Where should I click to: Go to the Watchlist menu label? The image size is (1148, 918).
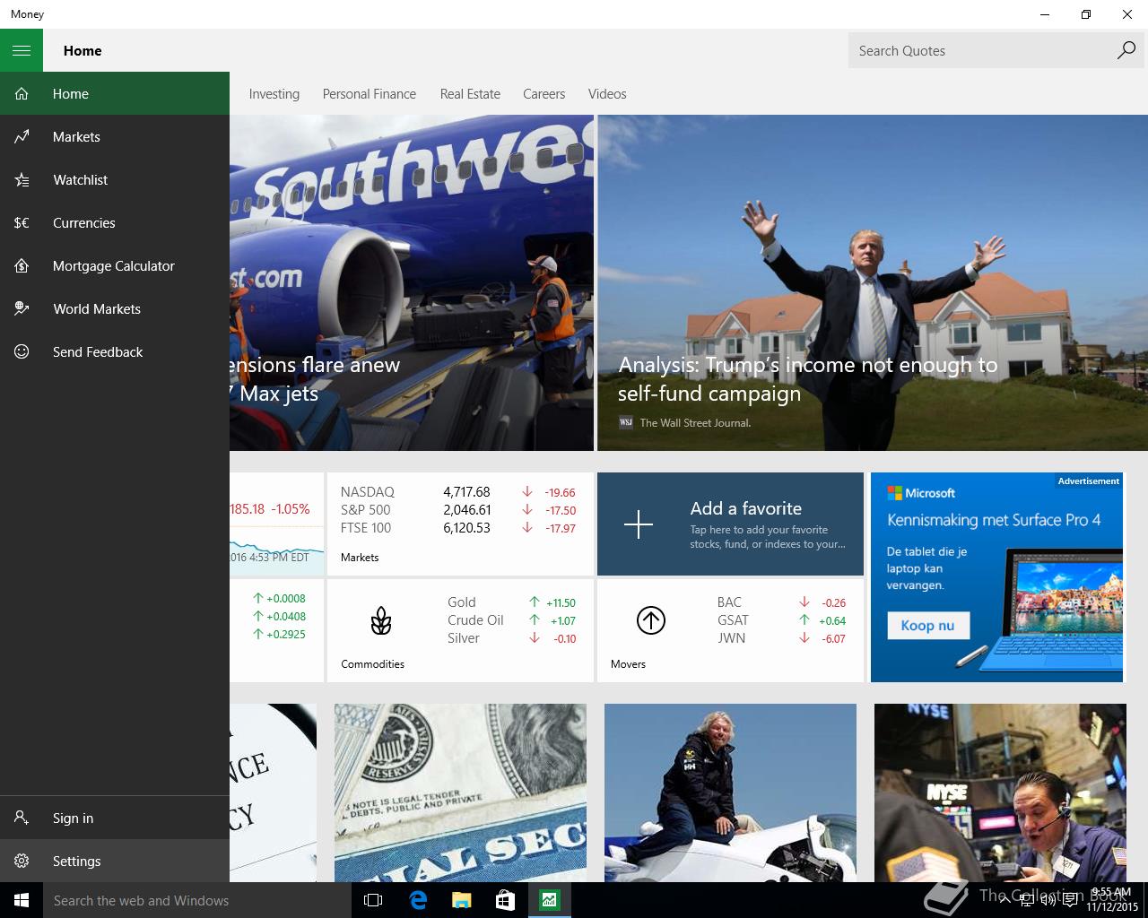point(80,179)
